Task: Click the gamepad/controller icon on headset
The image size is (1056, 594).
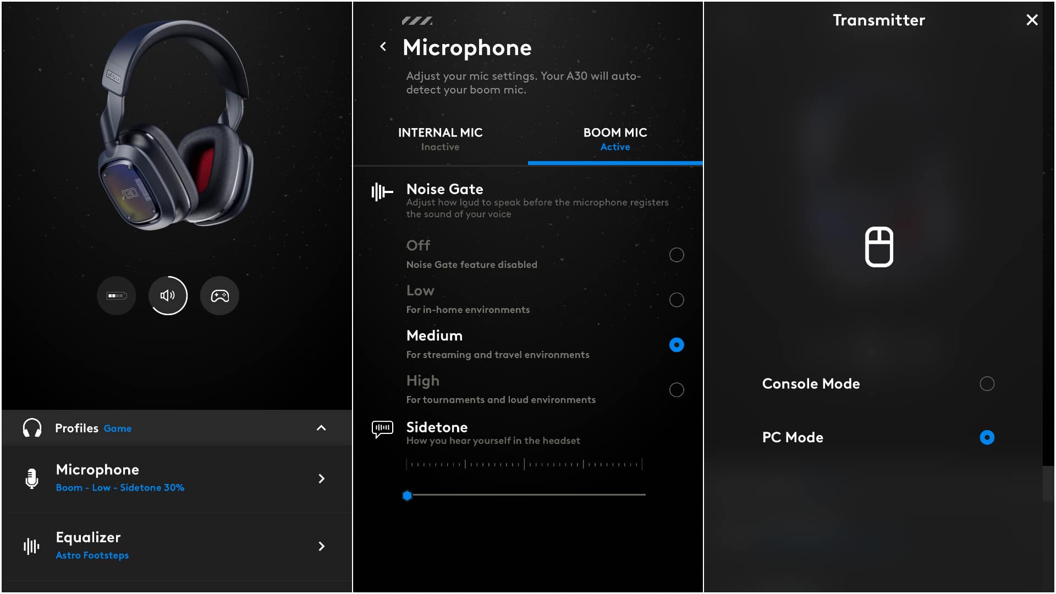Action: (219, 295)
